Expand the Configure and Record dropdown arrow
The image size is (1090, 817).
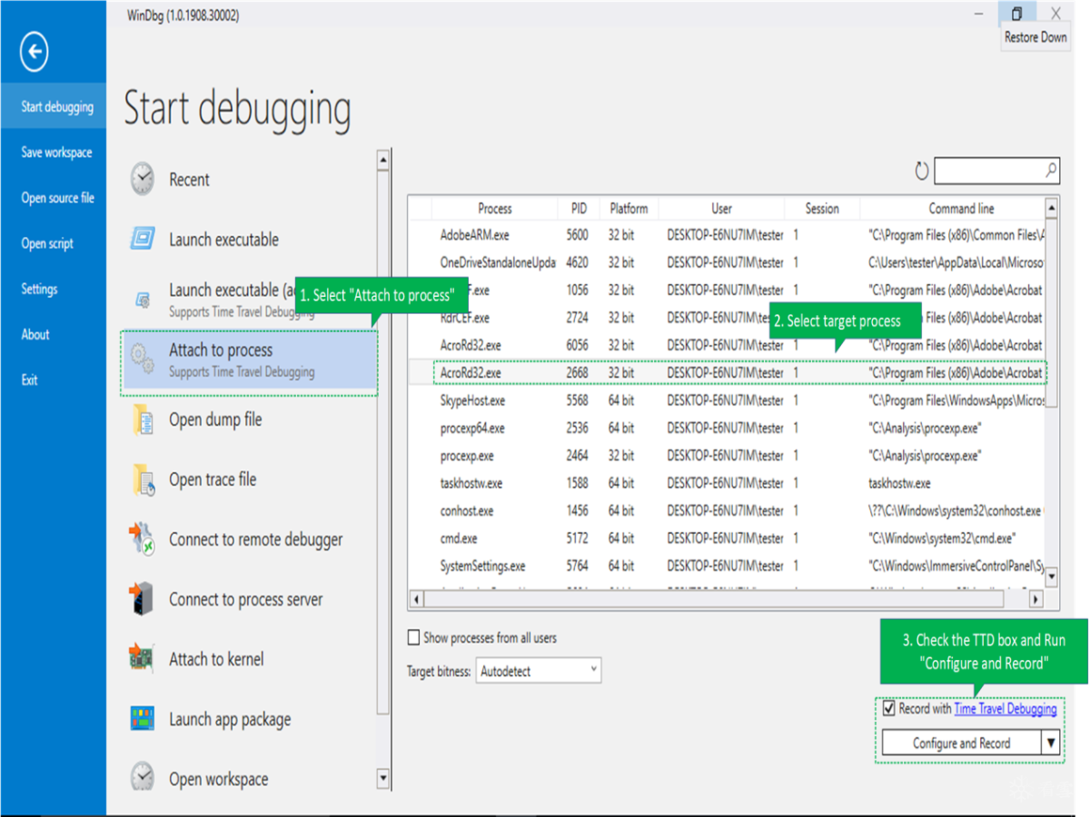(x=1051, y=743)
